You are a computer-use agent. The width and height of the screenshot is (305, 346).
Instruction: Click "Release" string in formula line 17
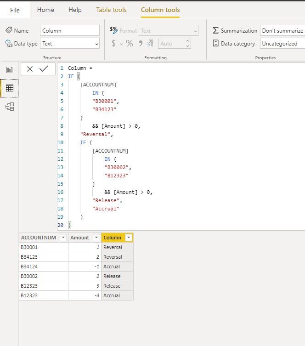coord(106,200)
